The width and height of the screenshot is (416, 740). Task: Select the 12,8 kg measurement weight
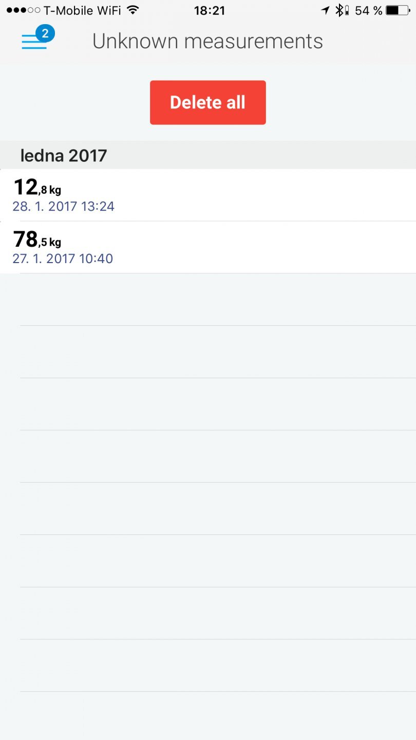pos(37,188)
